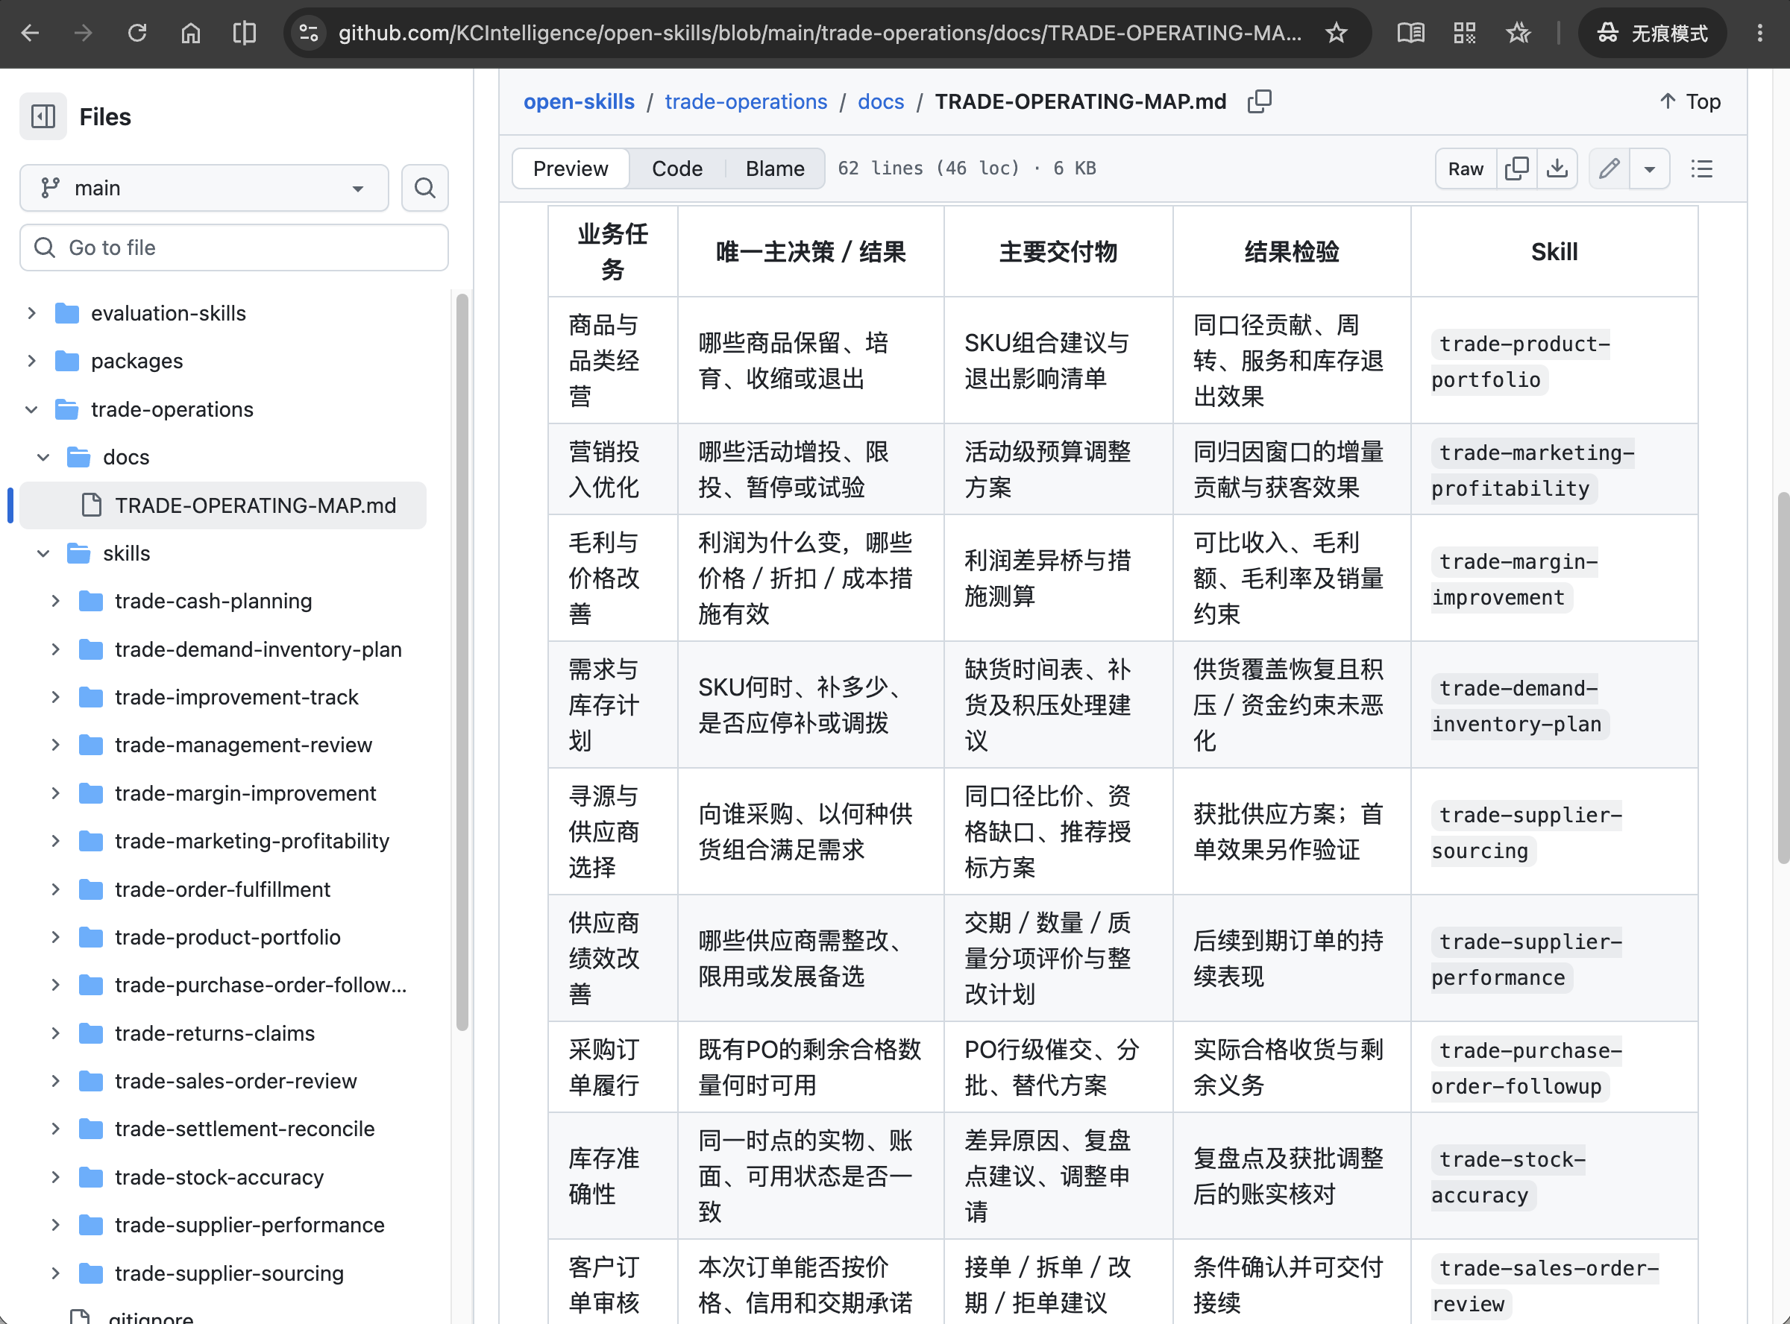Reload the page with refresh icon

137,33
